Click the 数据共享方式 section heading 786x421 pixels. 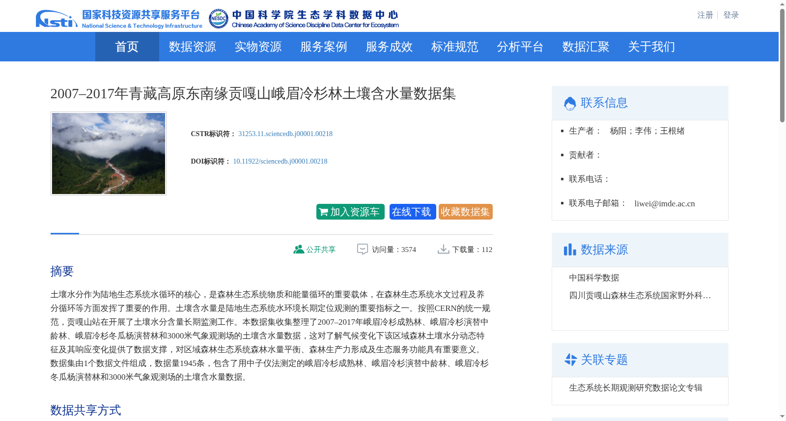[85, 410]
